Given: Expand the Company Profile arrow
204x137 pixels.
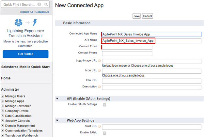Looking at the screenshot, I should pos(2,111).
